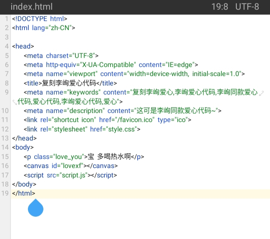The height and width of the screenshot is (239, 270).
Task: Click the canvas id="lovexf" attribute
Action: pyautogui.click(x=67, y=166)
